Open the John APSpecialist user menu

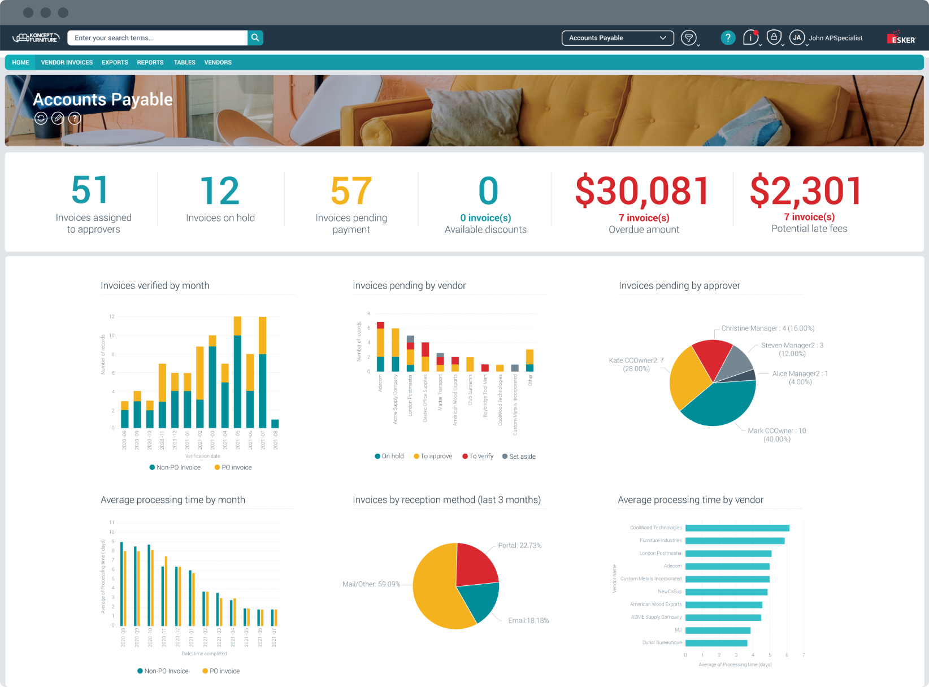(x=835, y=38)
